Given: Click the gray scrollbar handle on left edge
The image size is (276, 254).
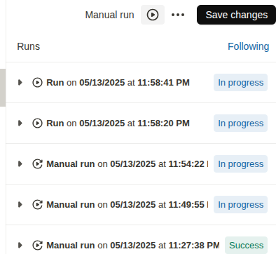Looking at the screenshot, I should tap(3, 88).
